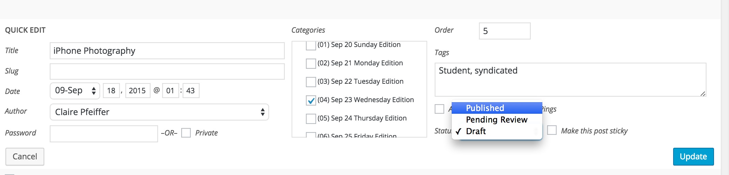Screen dimensions: 729x175
Task: Click the Order field containing 5
Action: pos(505,31)
